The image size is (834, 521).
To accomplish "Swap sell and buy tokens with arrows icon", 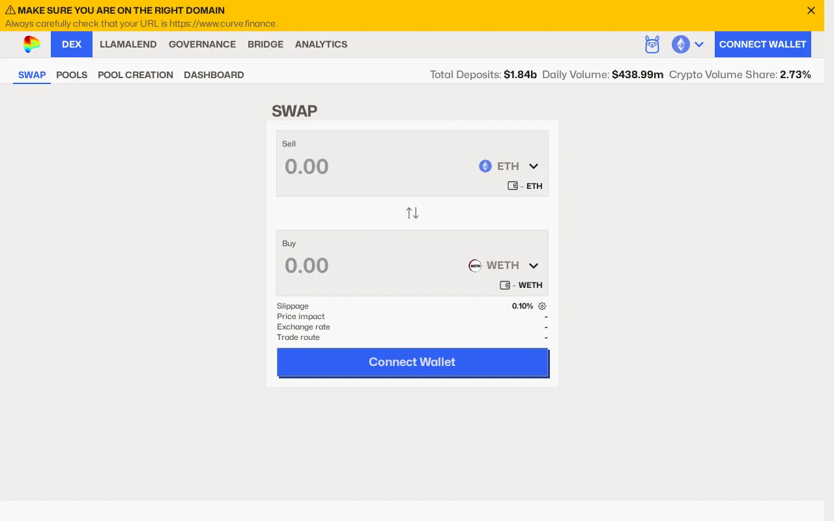I will tap(412, 213).
